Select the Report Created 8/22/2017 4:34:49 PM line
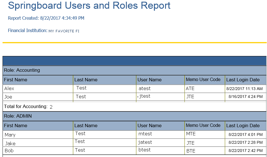The image size is (267, 157). click(x=46, y=18)
